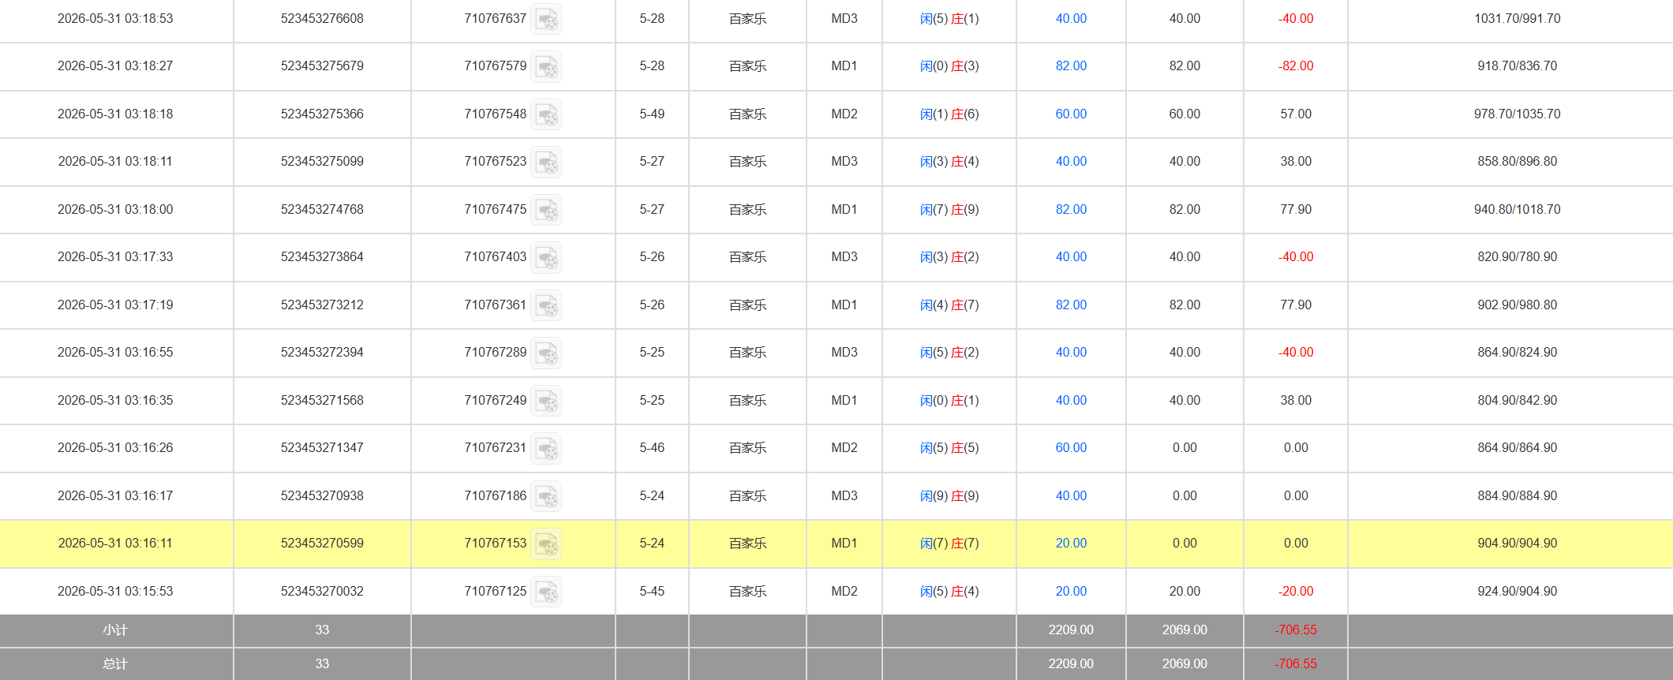Open bet amount 40.00 link for 03:18:53 row
The image size is (1673, 680).
coord(1071,18)
